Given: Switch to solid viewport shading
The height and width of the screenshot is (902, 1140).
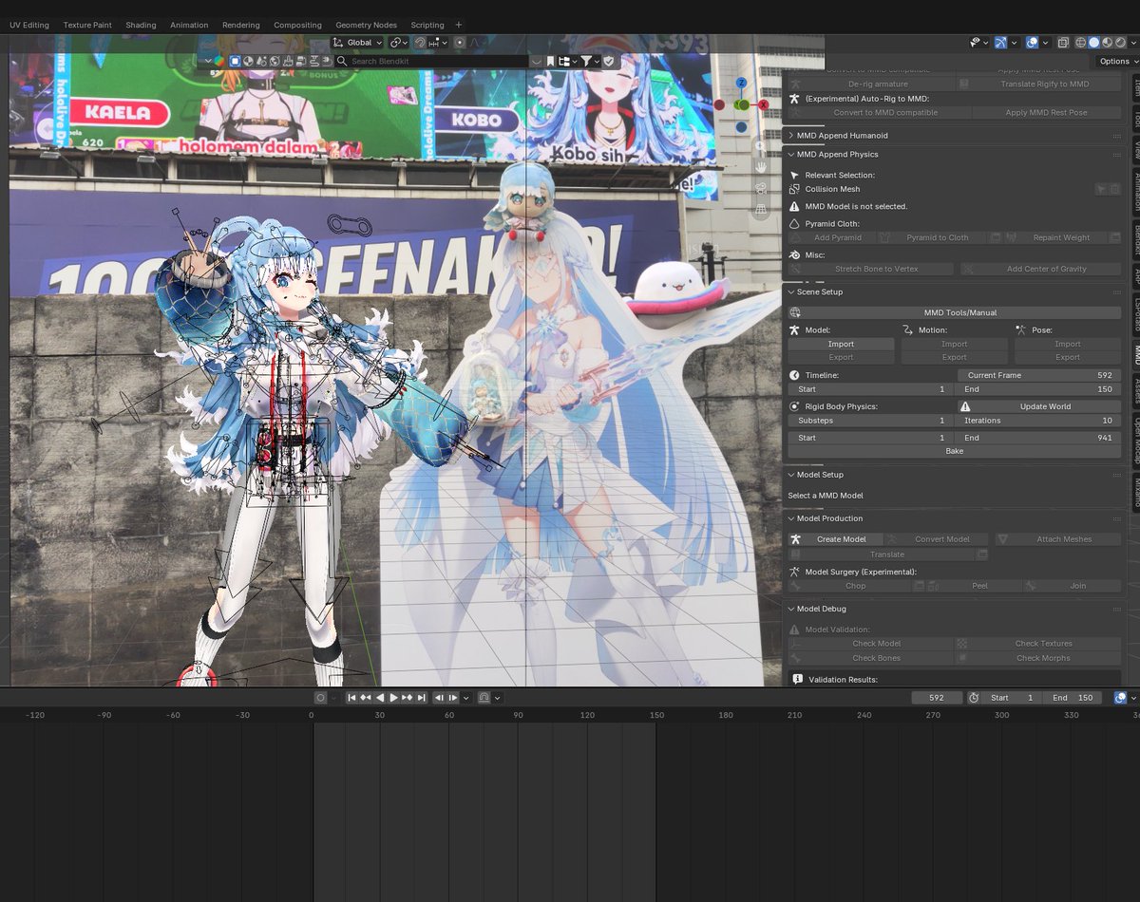Looking at the screenshot, I should pos(1093,43).
